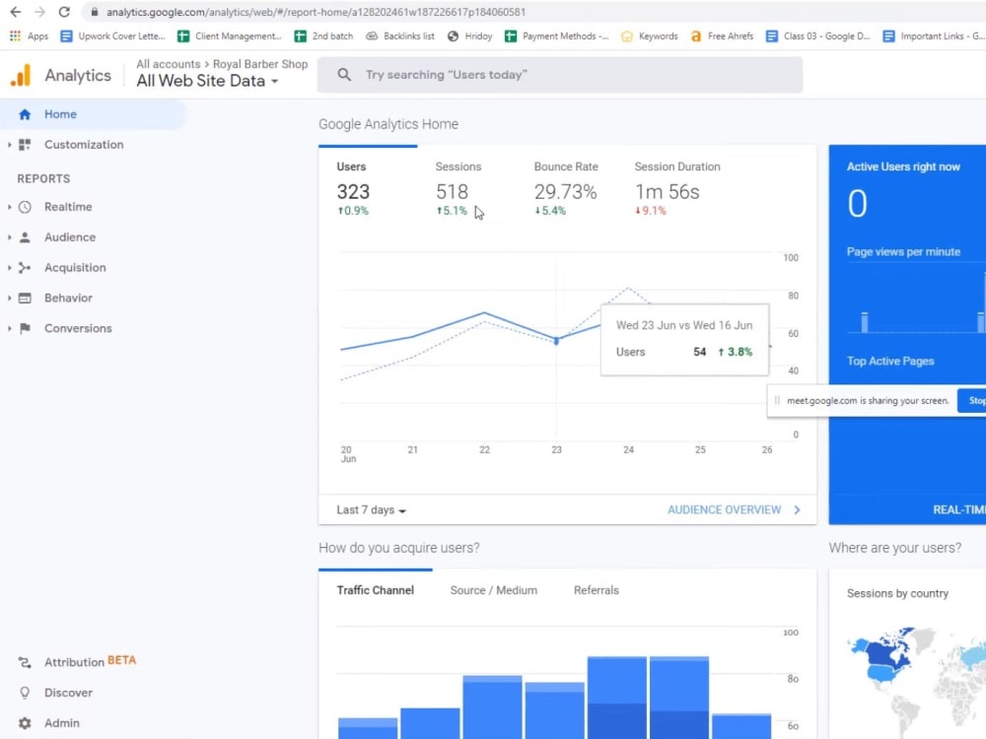Expand the Behavior reports arrow
The image size is (986, 739).
(10, 298)
